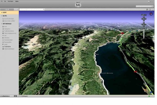This screenshot has width=157, height=105.
Task: Open the dropdown in top-right header
Action: coord(144,6)
